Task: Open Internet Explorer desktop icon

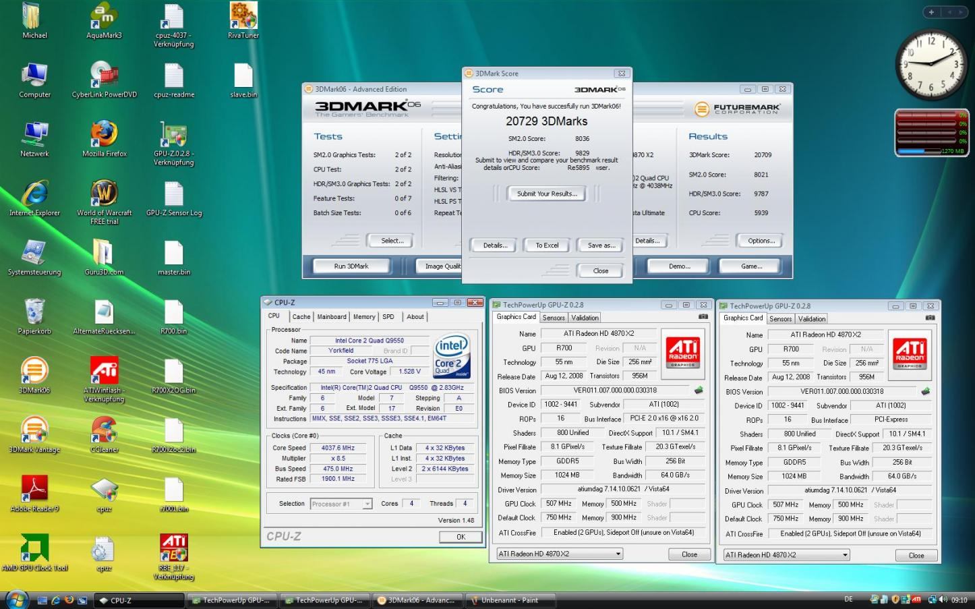Action: pos(34,199)
